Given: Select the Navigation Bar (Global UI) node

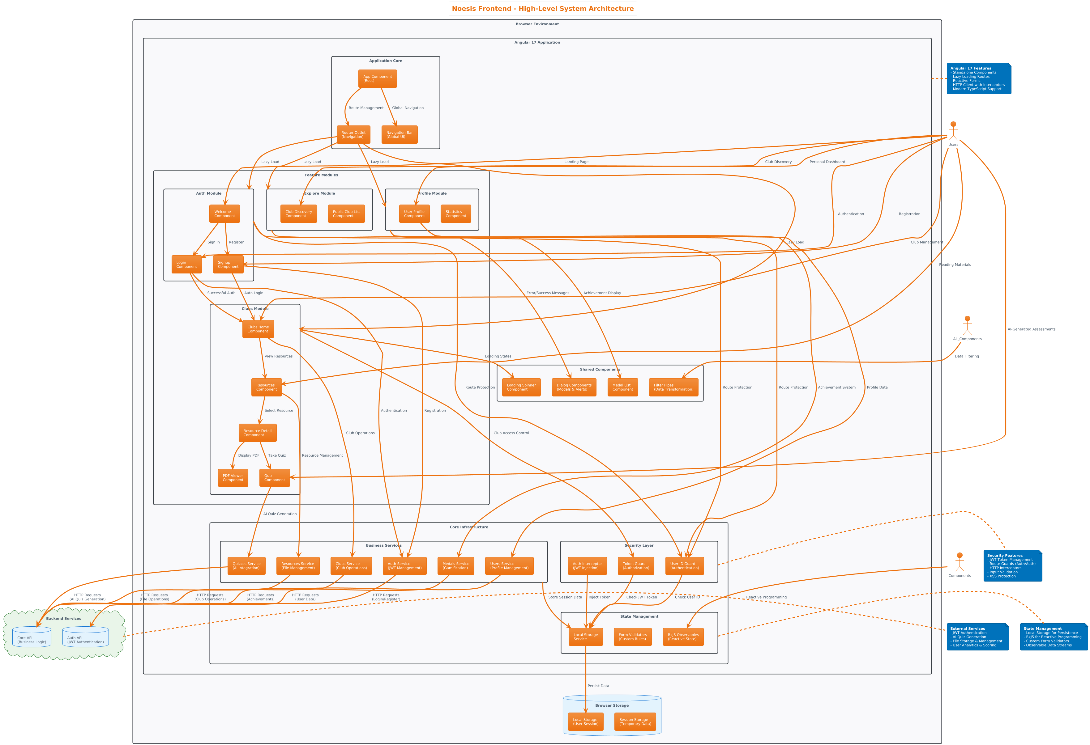Looking at the screenshot, I should coord(400,134).
